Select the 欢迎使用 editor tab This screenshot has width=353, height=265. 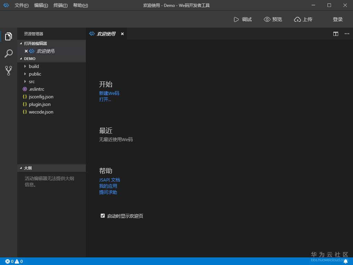pos(106,34)
